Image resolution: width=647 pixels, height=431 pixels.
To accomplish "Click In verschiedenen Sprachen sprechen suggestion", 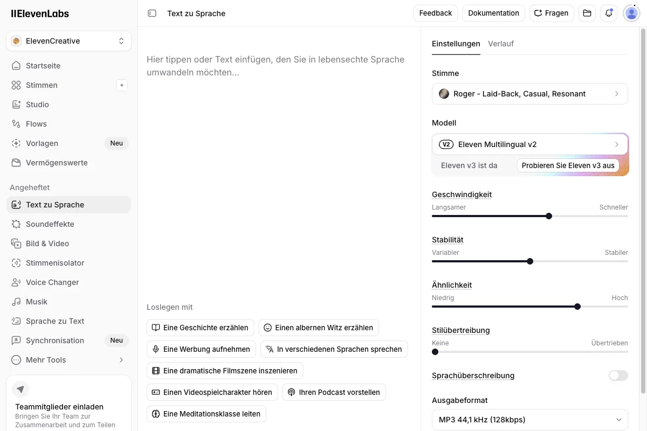I will coord(334,349).
